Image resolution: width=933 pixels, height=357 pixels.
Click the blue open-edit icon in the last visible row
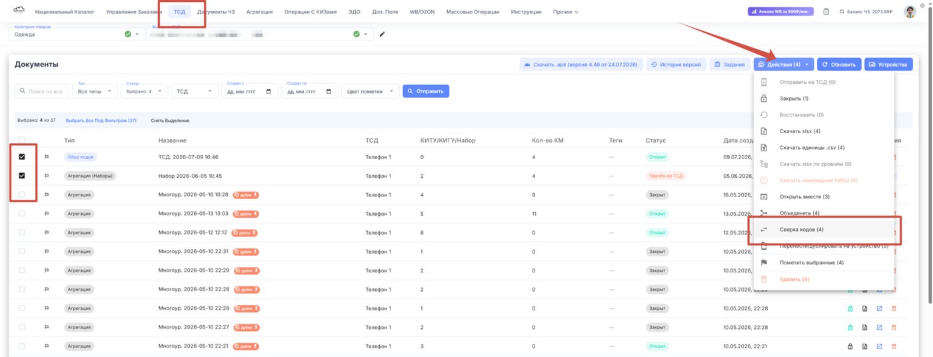(879, 346)
